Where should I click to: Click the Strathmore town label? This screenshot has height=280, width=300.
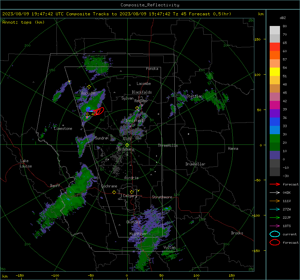[x=162, y=197]
